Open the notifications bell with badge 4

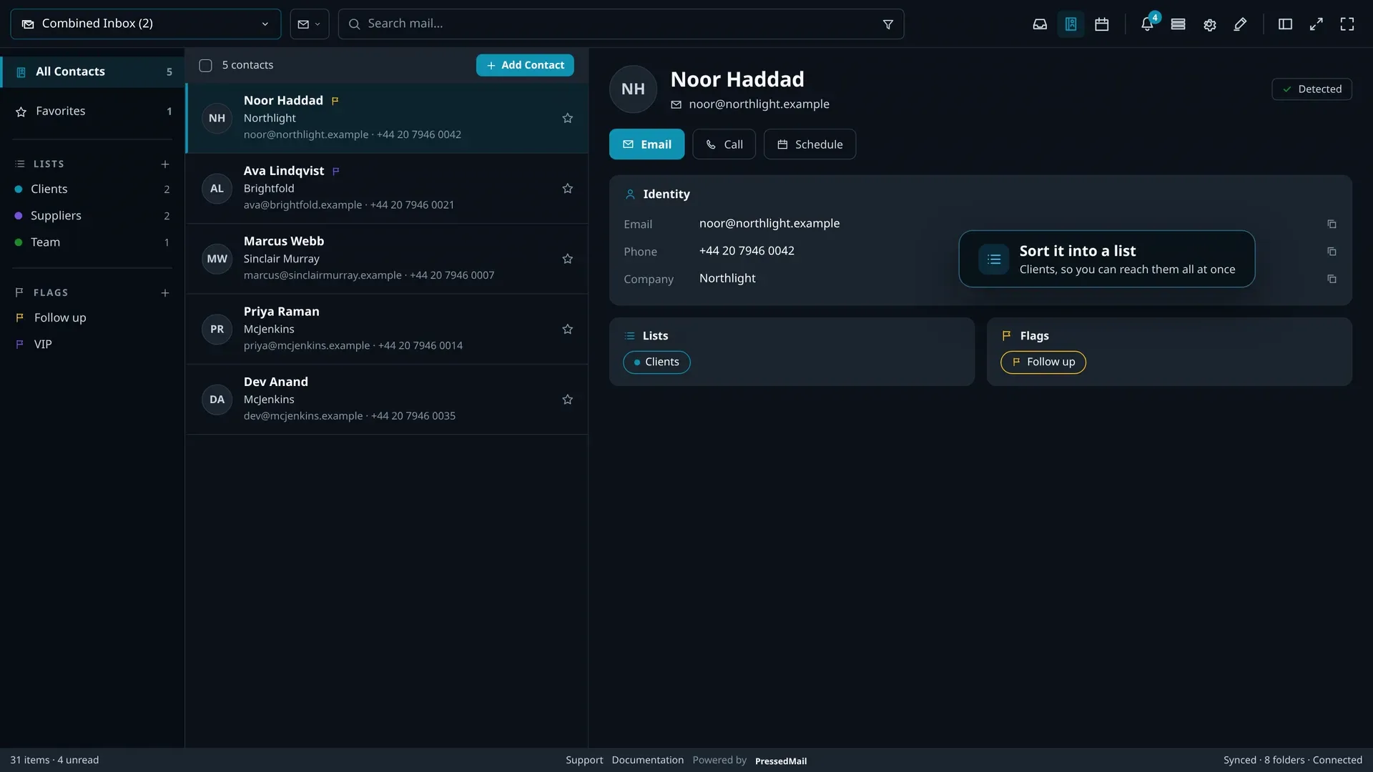(1147, 24)
